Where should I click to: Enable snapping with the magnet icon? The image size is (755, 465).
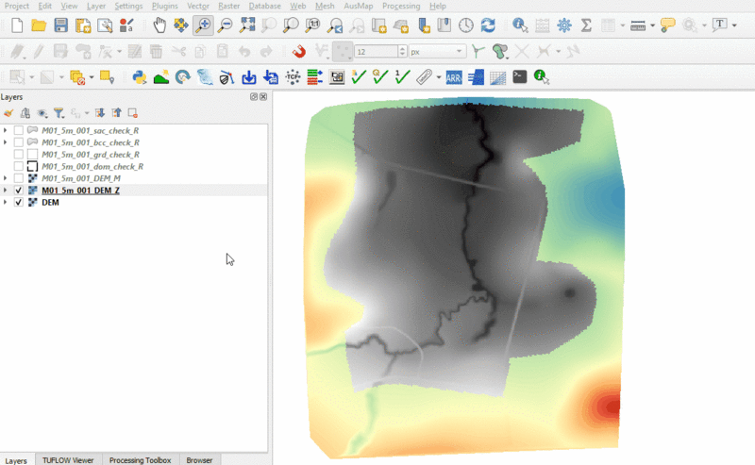(298, 51)
